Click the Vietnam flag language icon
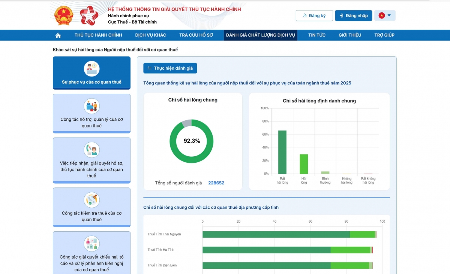450x274 pixels. pyautogui.click(x=381, y=15)
